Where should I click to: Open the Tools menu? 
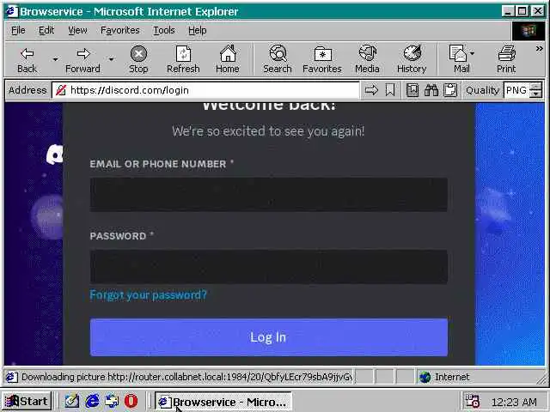164,31
